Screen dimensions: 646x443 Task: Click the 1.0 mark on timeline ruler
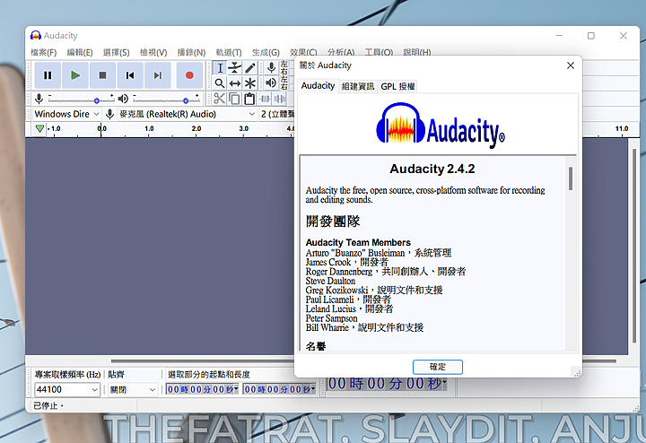tap(149, 128)
